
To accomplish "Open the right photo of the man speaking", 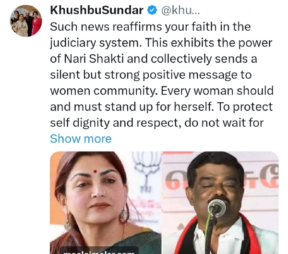I will pyautogui.click(x=221, y=203).
